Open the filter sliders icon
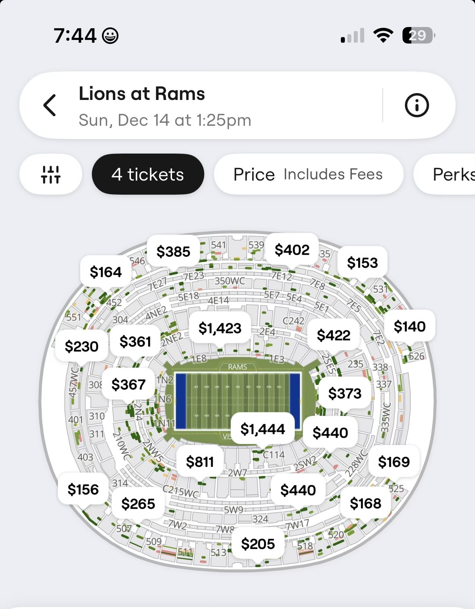This screenshot has height=609, width=475. tap(51, 175)
